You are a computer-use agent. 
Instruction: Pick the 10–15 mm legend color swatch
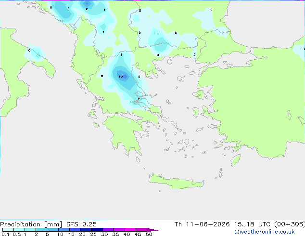point(64,230)
